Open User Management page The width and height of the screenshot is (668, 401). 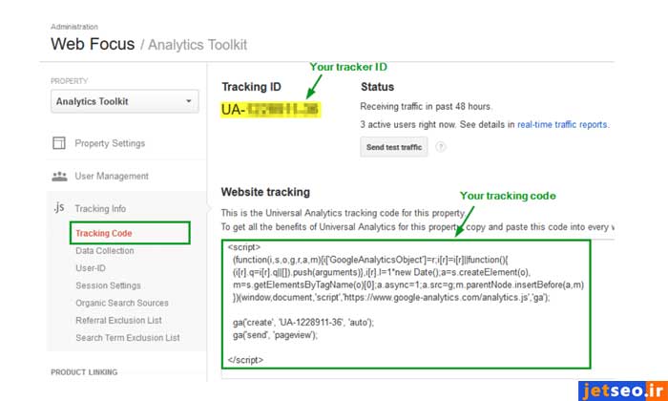pyautogui.click(x=112, y=176)
